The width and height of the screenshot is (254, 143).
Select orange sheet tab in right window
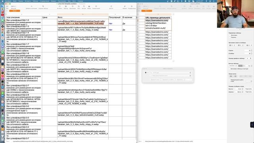[x=147, y=11]
